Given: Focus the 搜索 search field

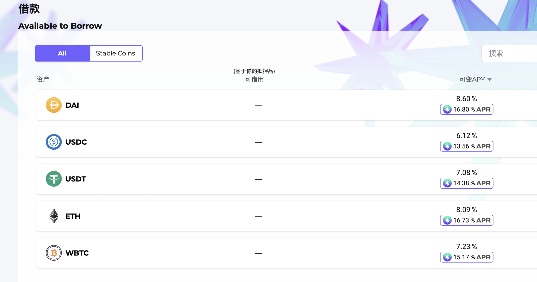Looking at the screenshot, I should coord(509,53).
